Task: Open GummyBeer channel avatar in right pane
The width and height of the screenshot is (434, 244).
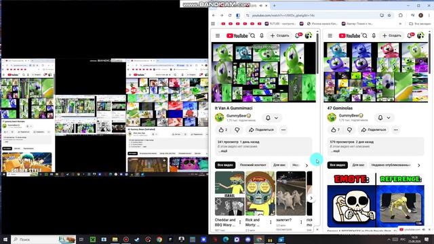Action: point(332,117)
